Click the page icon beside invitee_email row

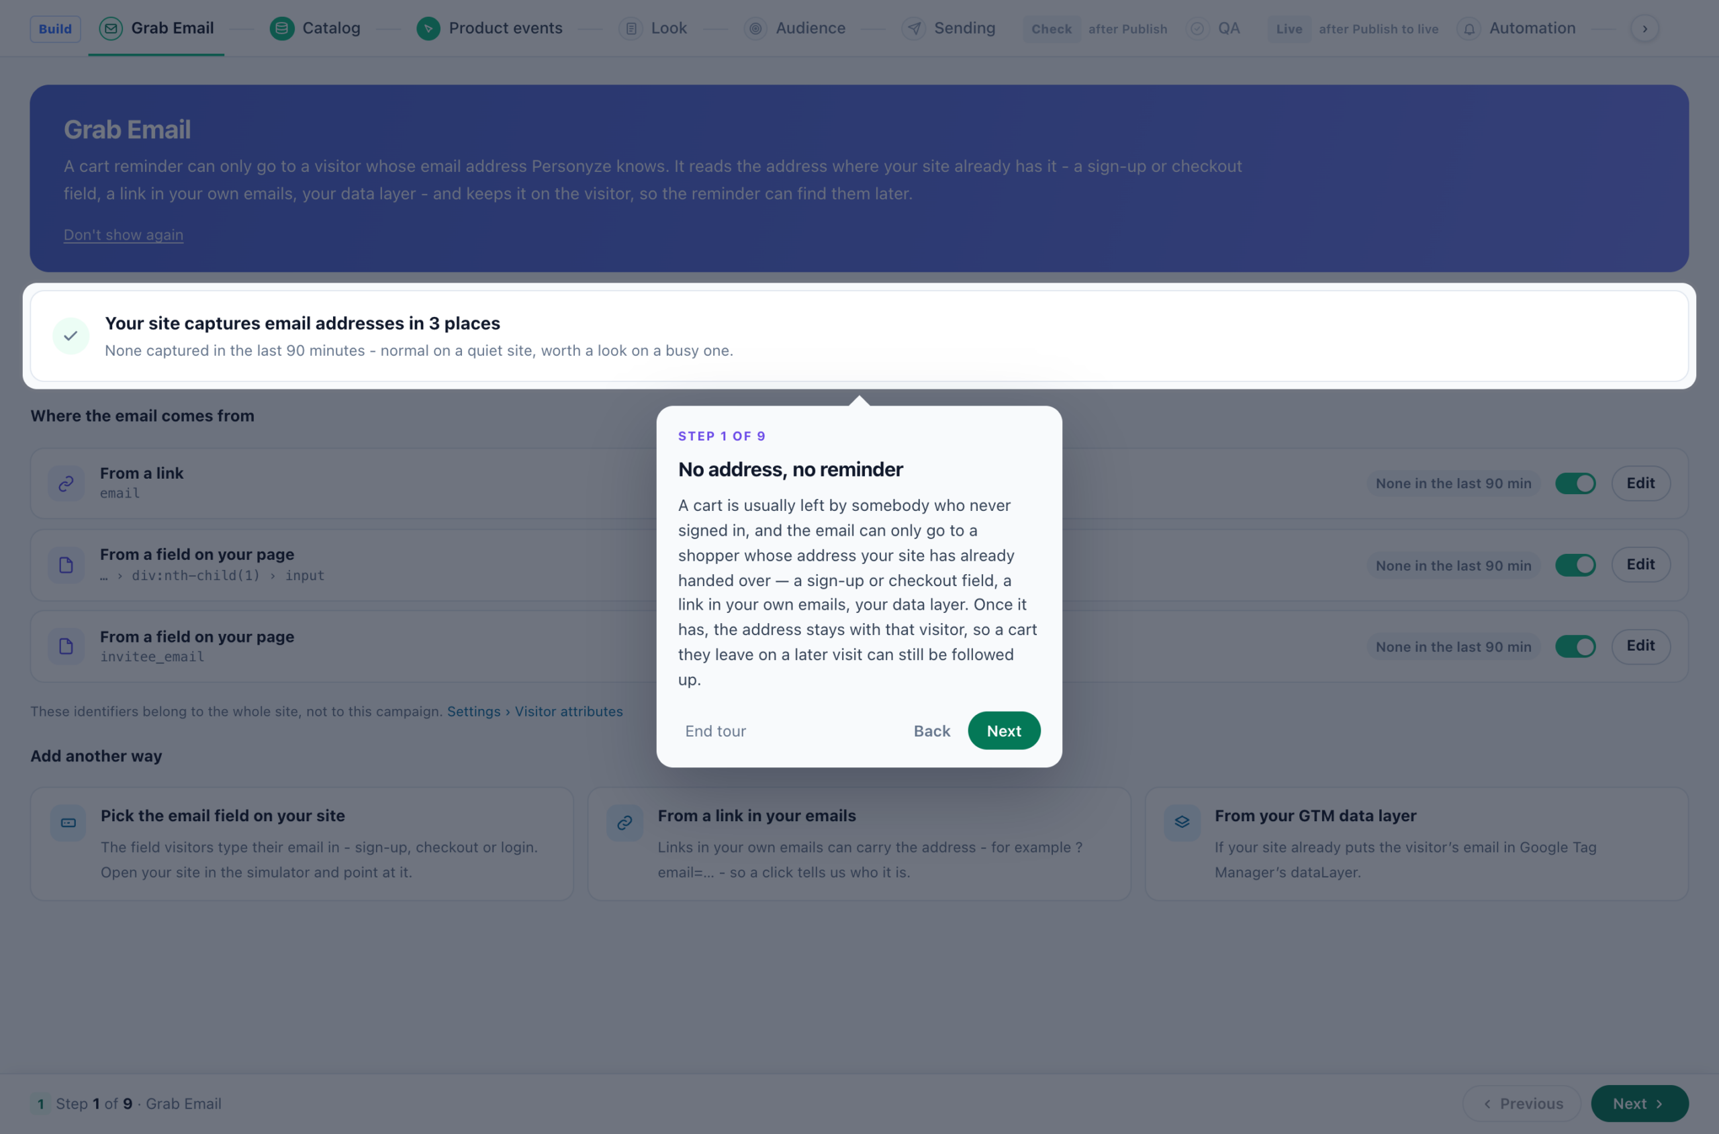tap(66, 646)
